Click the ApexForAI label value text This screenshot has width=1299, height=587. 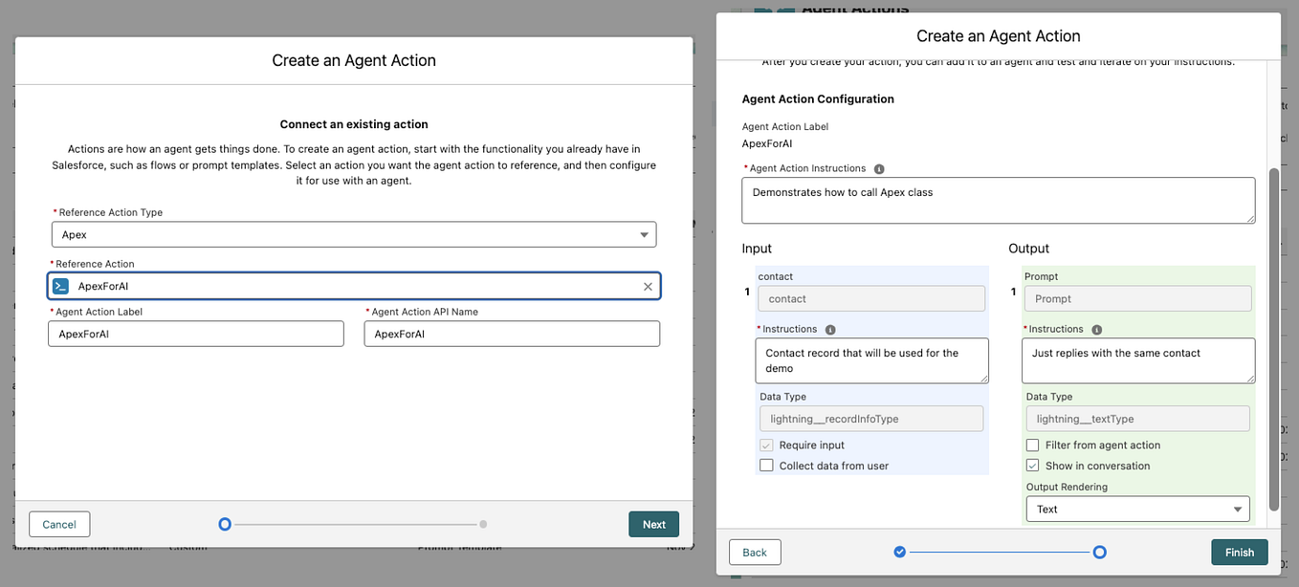pos(767,143)
